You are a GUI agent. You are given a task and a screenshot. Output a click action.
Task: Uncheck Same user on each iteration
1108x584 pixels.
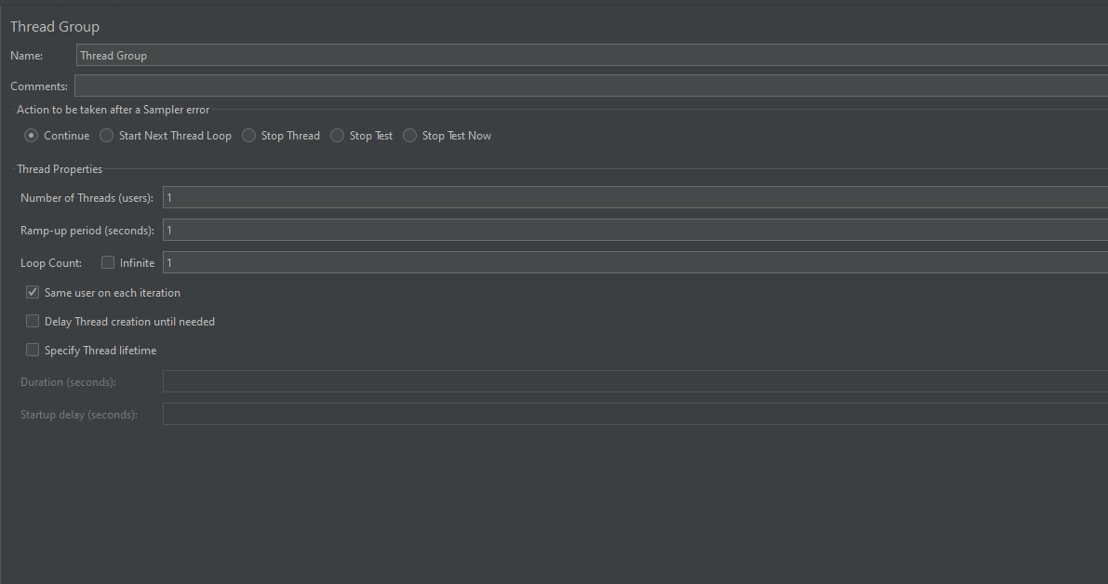(32, 291)
